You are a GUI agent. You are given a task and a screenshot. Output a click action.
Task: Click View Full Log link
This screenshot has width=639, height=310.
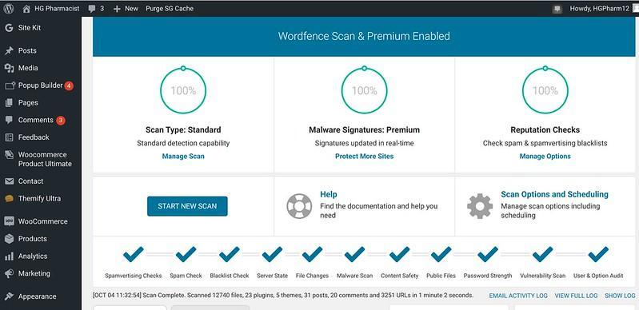coord(577,296)
